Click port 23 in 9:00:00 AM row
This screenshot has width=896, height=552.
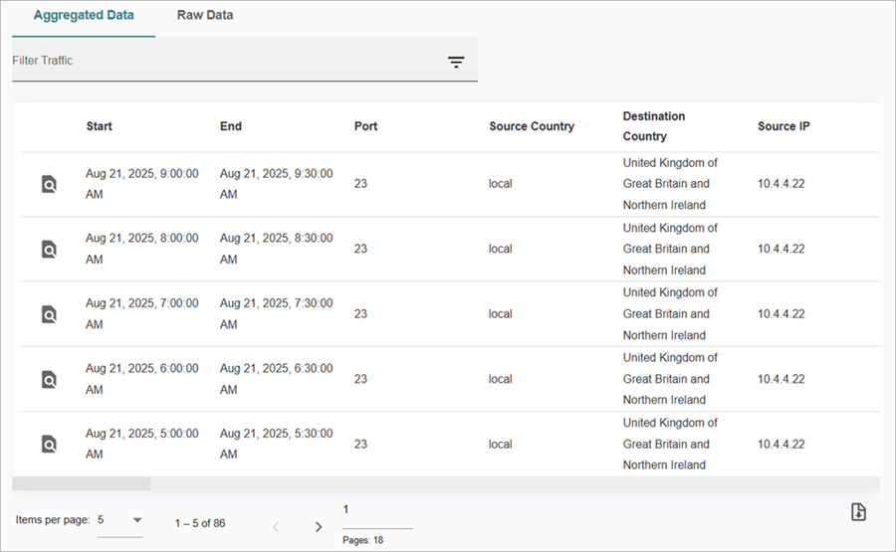point(360,184)
